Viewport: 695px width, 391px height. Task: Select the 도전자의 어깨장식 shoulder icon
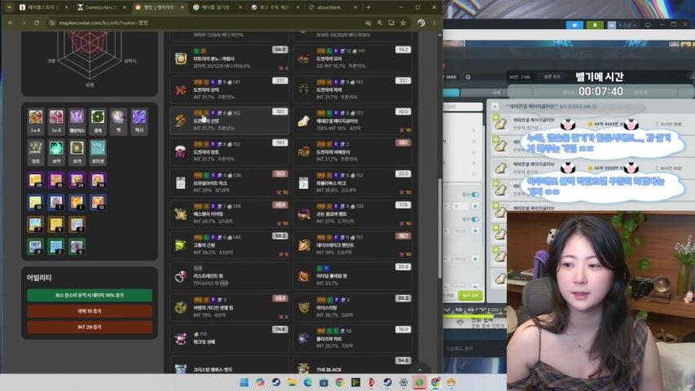coord(304,152)
